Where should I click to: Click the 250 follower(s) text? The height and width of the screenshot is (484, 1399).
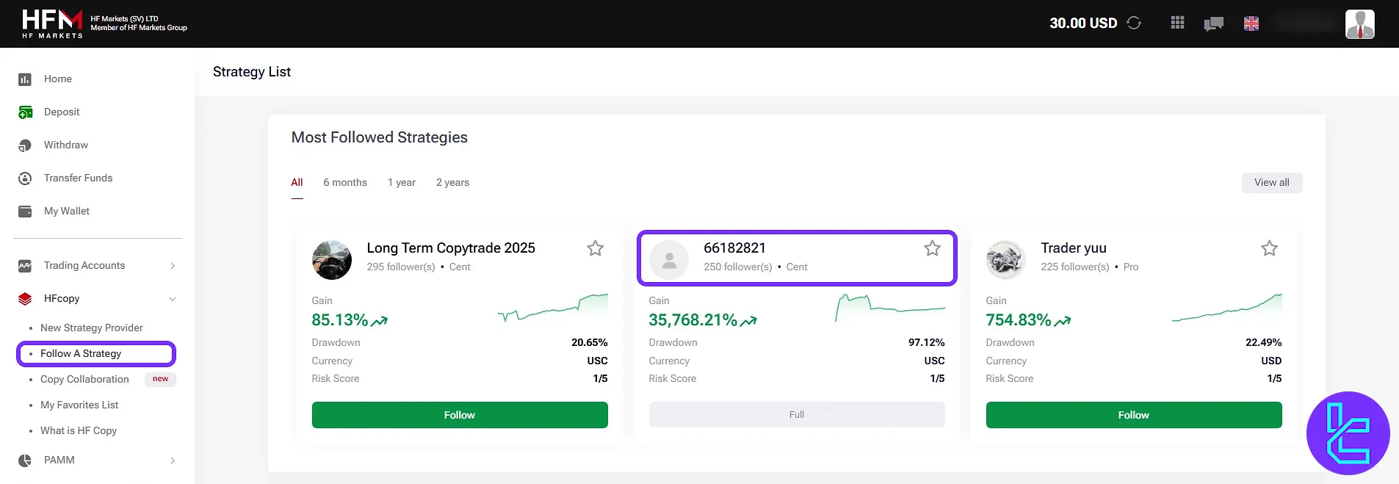[738, 267]
